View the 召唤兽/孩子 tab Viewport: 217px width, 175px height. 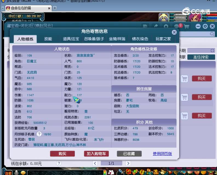click(x=94, y=39)
